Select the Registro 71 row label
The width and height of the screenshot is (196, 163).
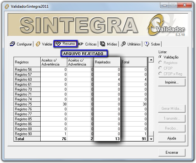click(27, 94)
